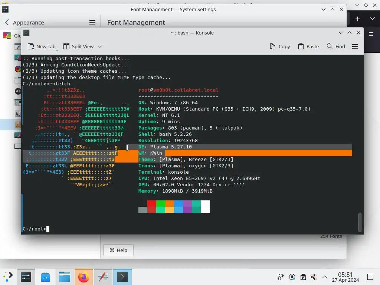Viewport: 380px width, 285px height.
Task: Click the 'Font Management' page heading
Action: point(136,23)
